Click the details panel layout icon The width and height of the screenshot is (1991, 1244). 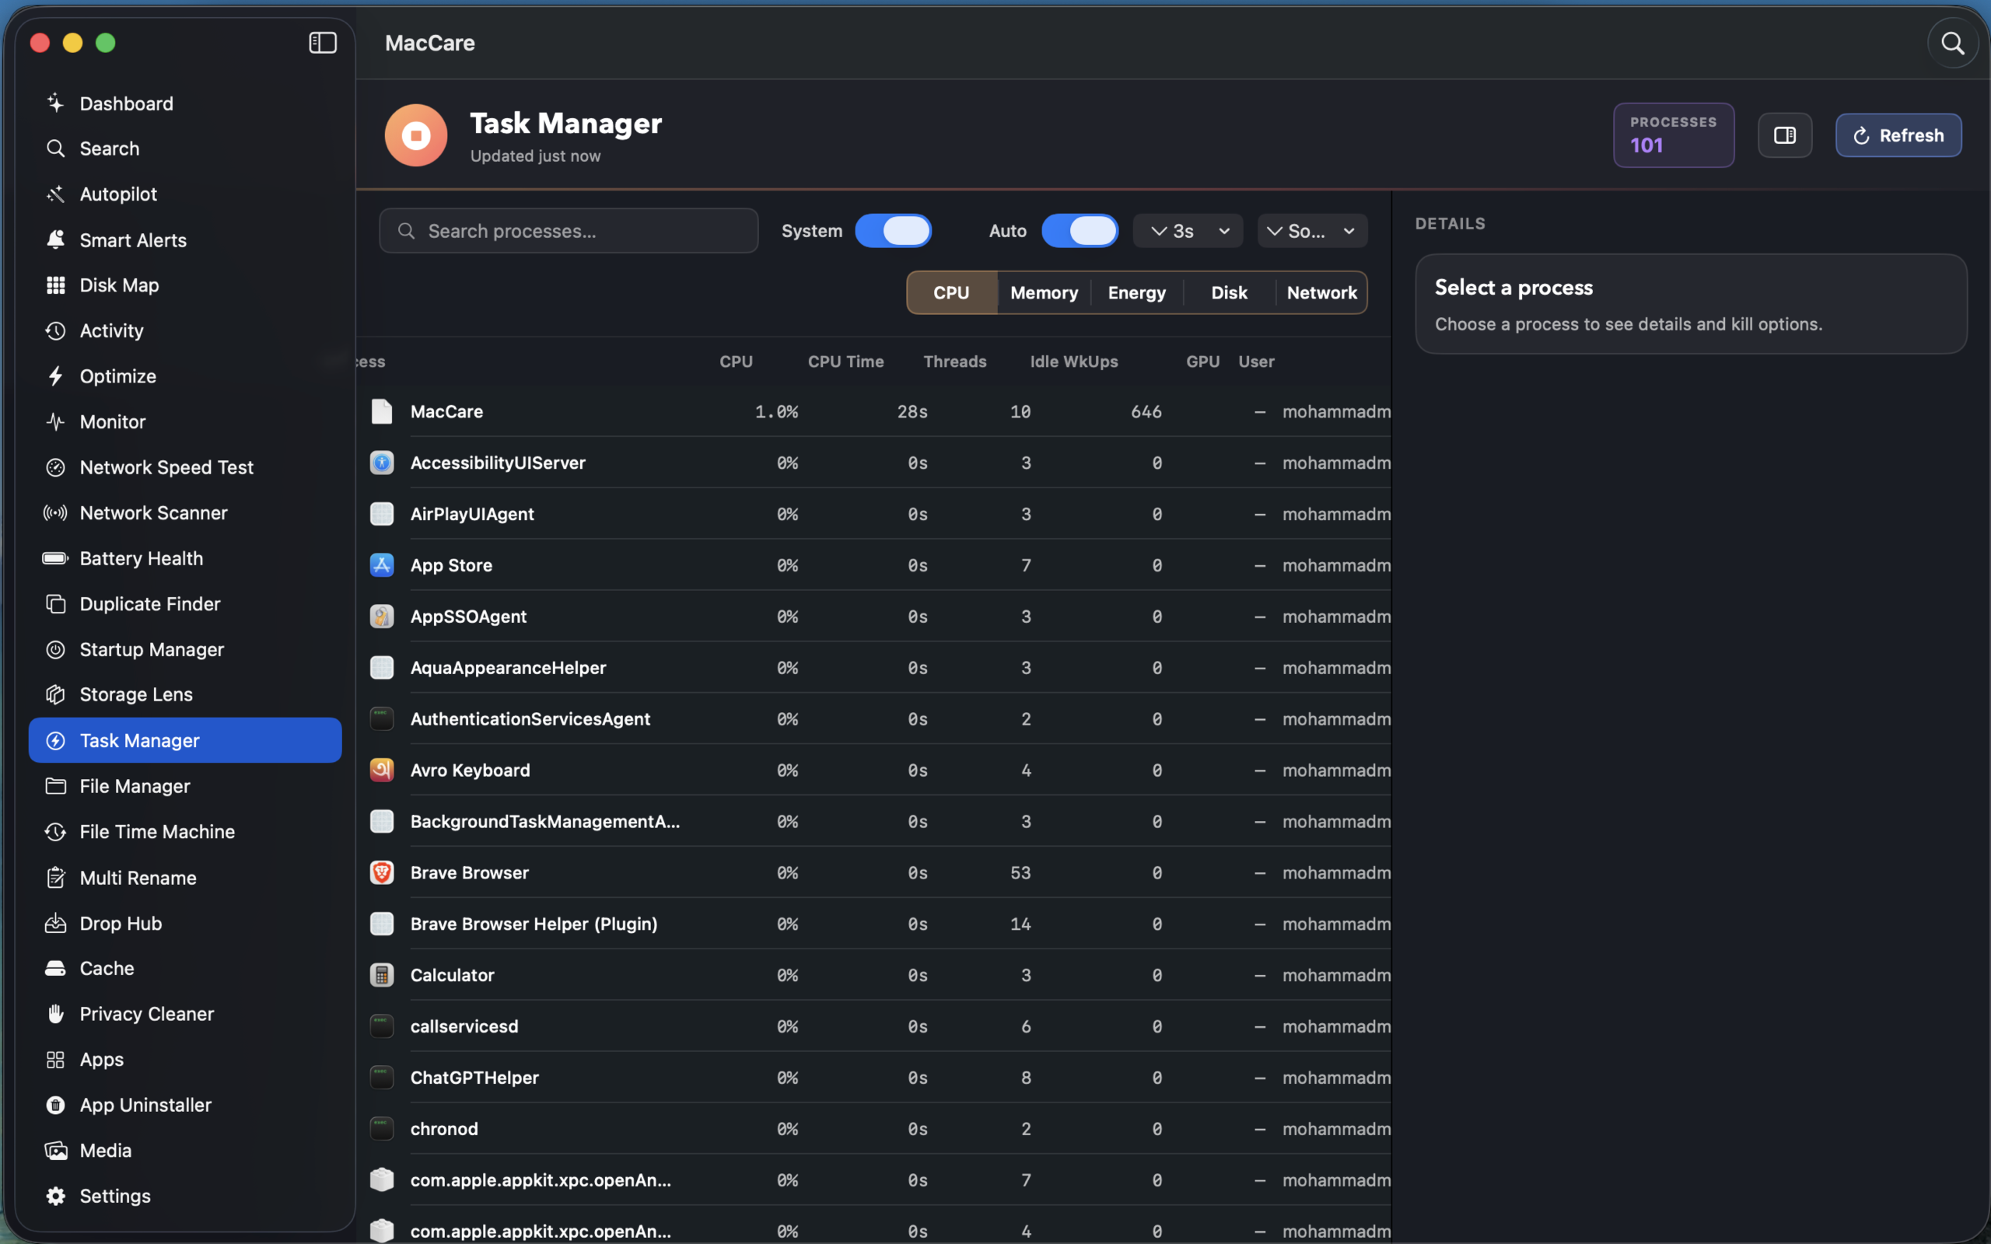coord(1784,135)
